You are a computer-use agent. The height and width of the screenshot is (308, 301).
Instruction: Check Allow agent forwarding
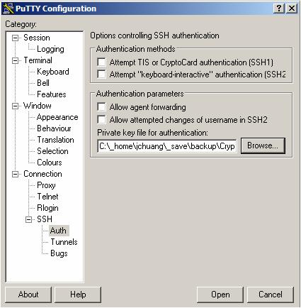[x=101, y=107]
